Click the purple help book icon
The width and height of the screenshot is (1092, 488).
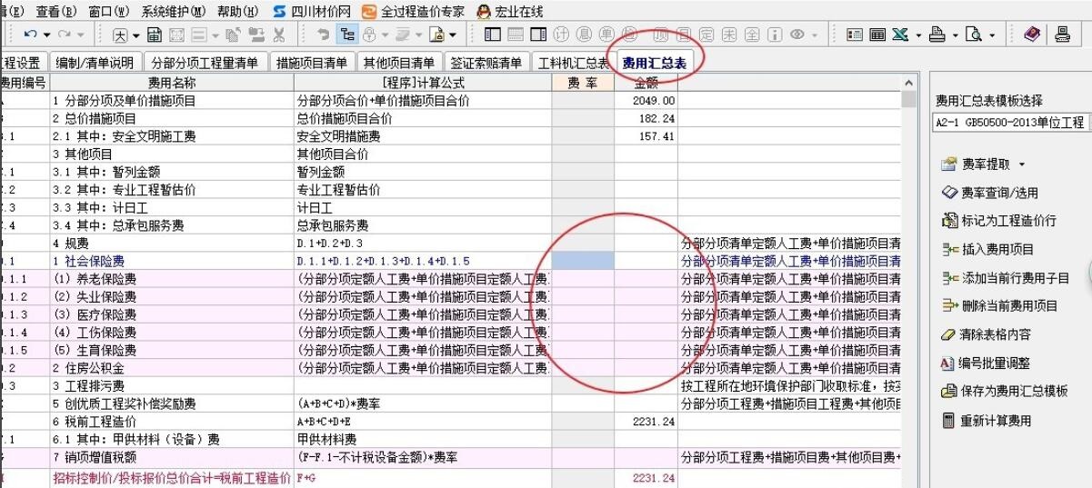point(1031,35)
